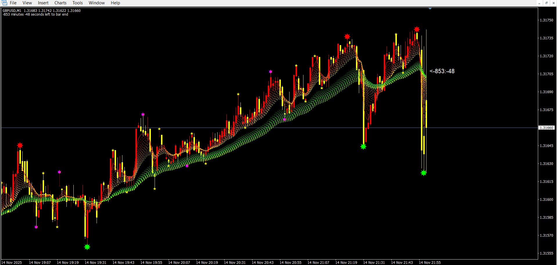Open the View menu
The height and width of the screenshot is (265, 557).
[x=27, y=3]
